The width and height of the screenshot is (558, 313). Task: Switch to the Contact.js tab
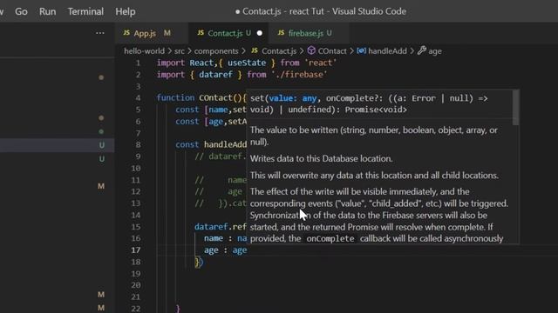click(228, 33)
